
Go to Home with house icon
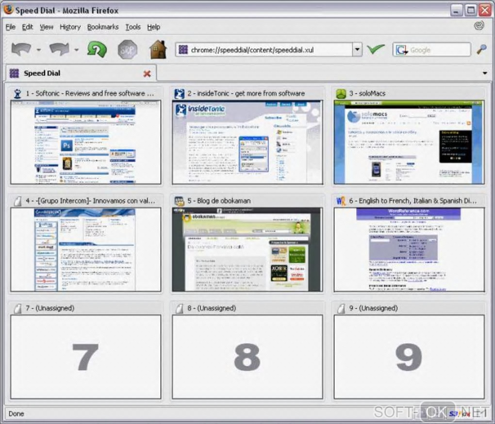pyautogui.click(x=158, y=49)
